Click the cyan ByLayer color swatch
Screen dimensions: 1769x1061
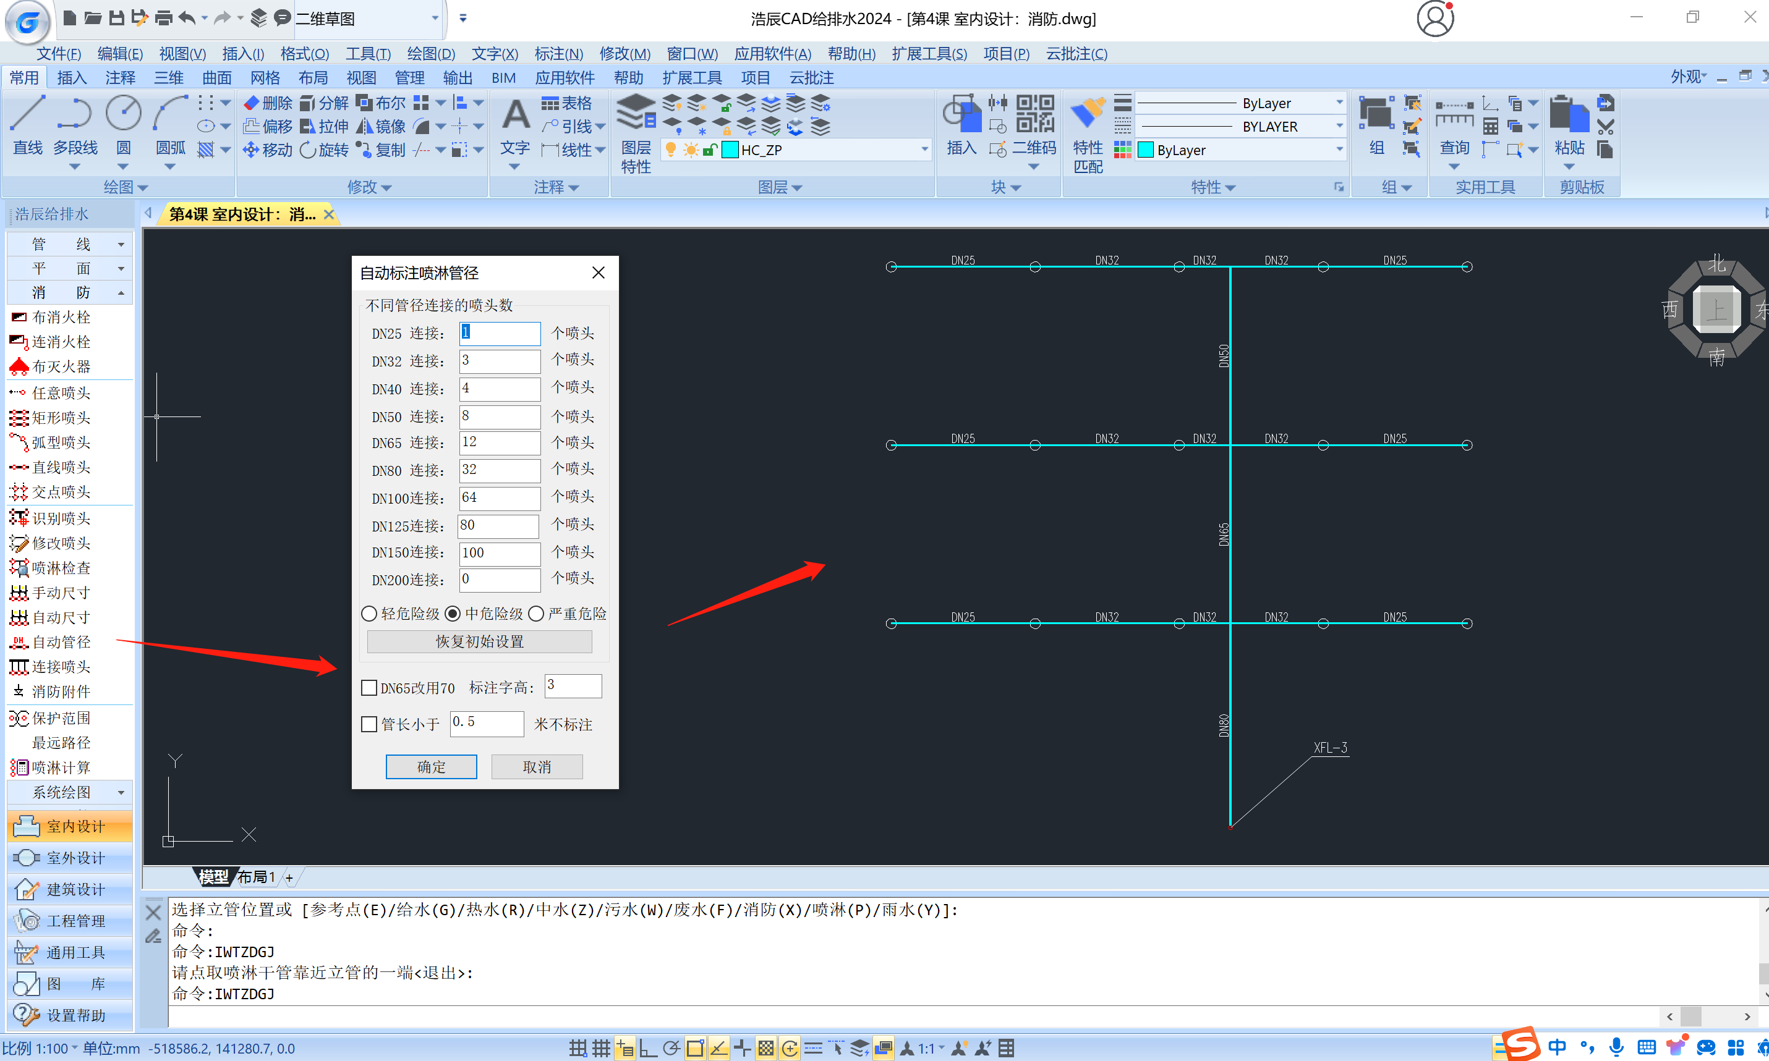click(1145, 150)
